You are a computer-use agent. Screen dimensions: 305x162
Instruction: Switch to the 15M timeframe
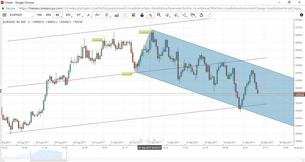39,15
